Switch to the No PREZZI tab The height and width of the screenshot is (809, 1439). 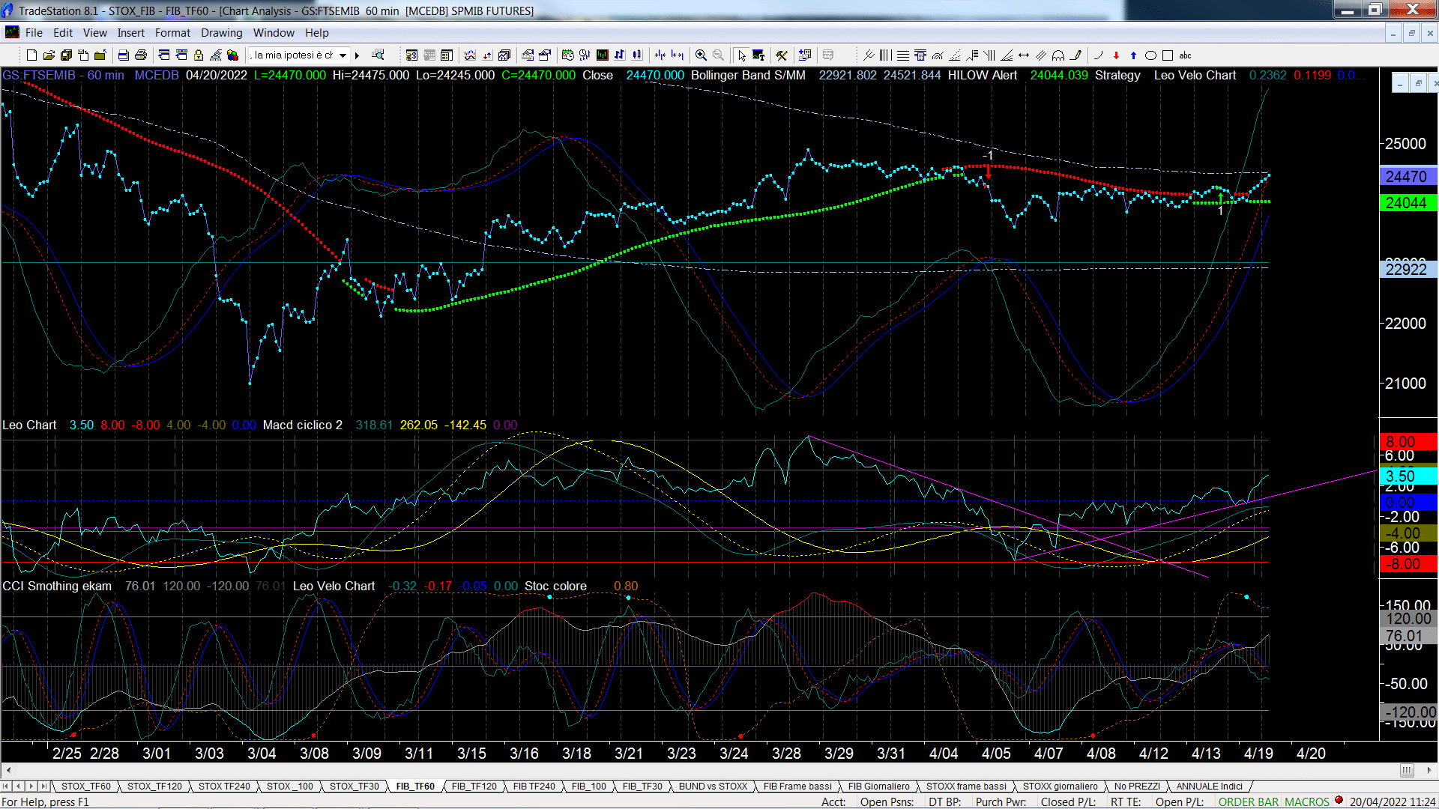coord(1137,787)
